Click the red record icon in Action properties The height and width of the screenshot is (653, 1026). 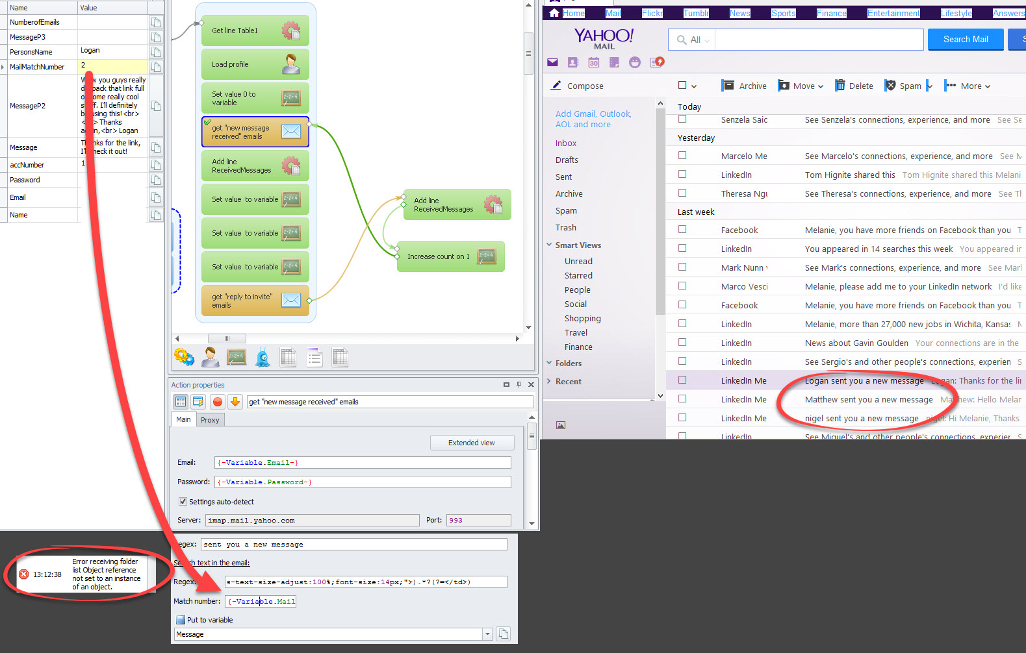(x=217, y=402)
